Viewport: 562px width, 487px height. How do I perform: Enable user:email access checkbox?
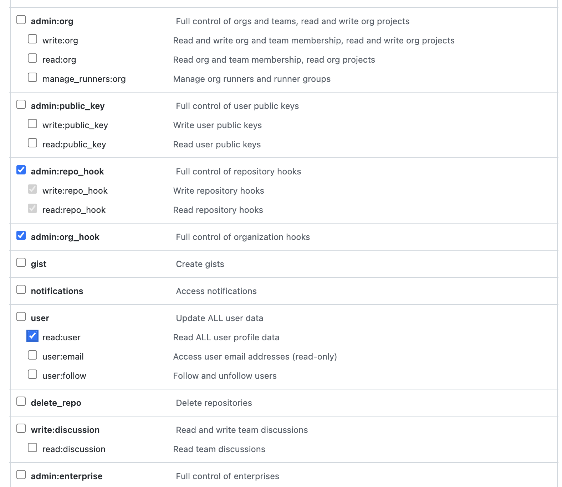click(32, 355)
